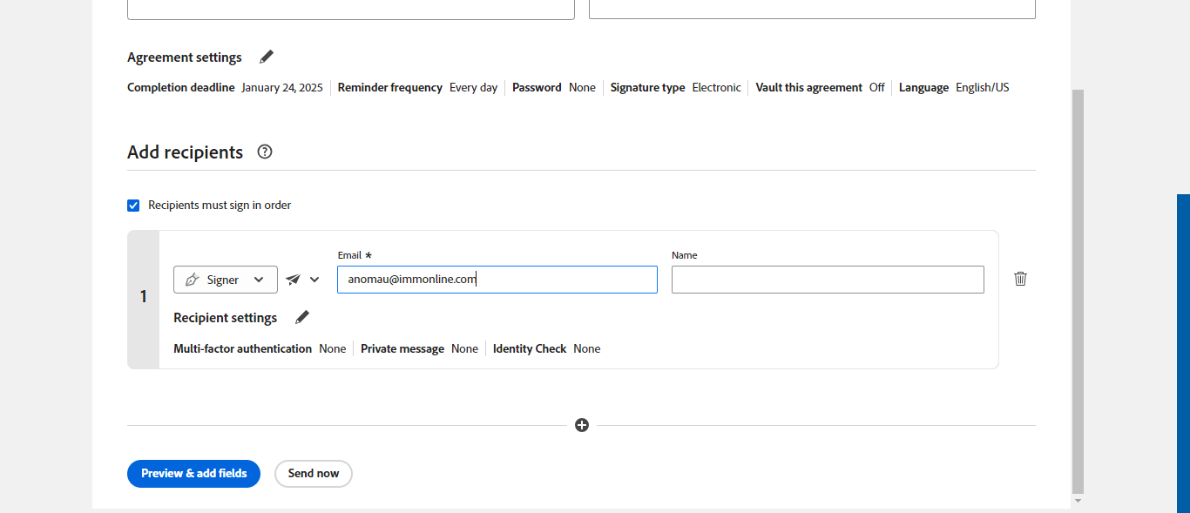Click the Multi-factor authentication None setting
Viewport: 1190px width, 513px height.
tap(332, 348)
